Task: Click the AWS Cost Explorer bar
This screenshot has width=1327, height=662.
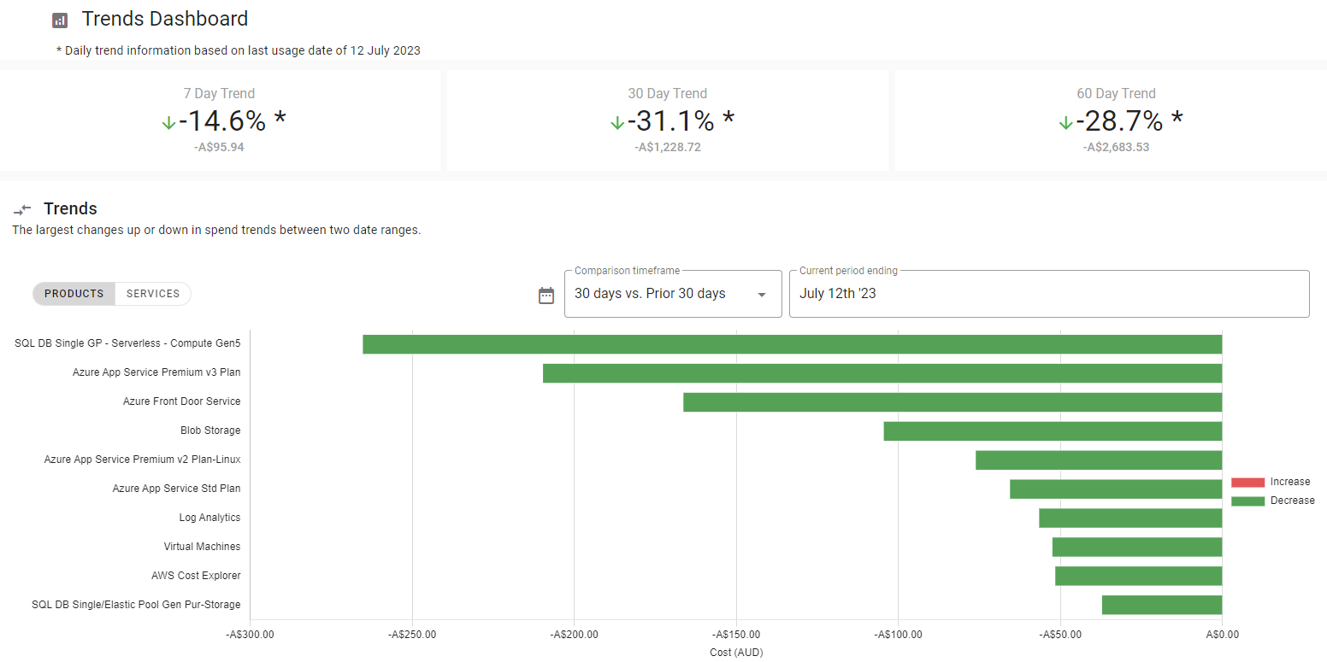Action: (1138, 577)
